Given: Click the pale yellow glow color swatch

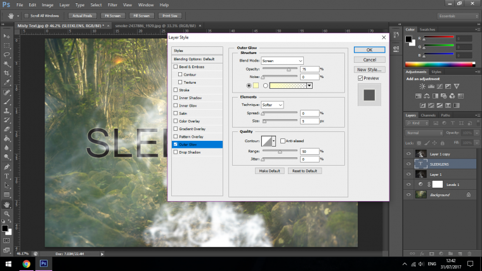Looking at the screenshot, I should (256, 86).
